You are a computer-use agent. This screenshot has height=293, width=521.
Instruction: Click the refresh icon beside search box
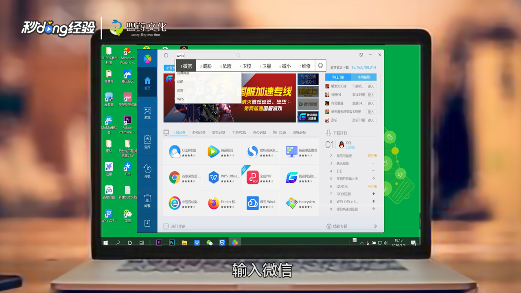(166, 55)
